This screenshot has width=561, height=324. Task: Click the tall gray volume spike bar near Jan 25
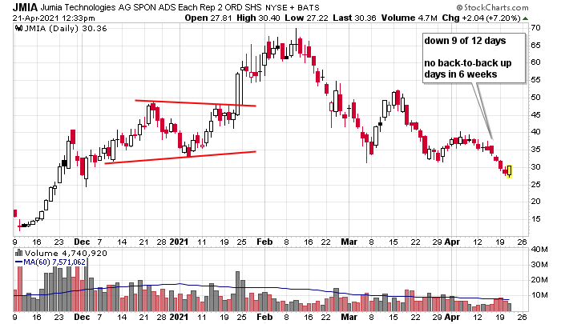click(237, 291)
